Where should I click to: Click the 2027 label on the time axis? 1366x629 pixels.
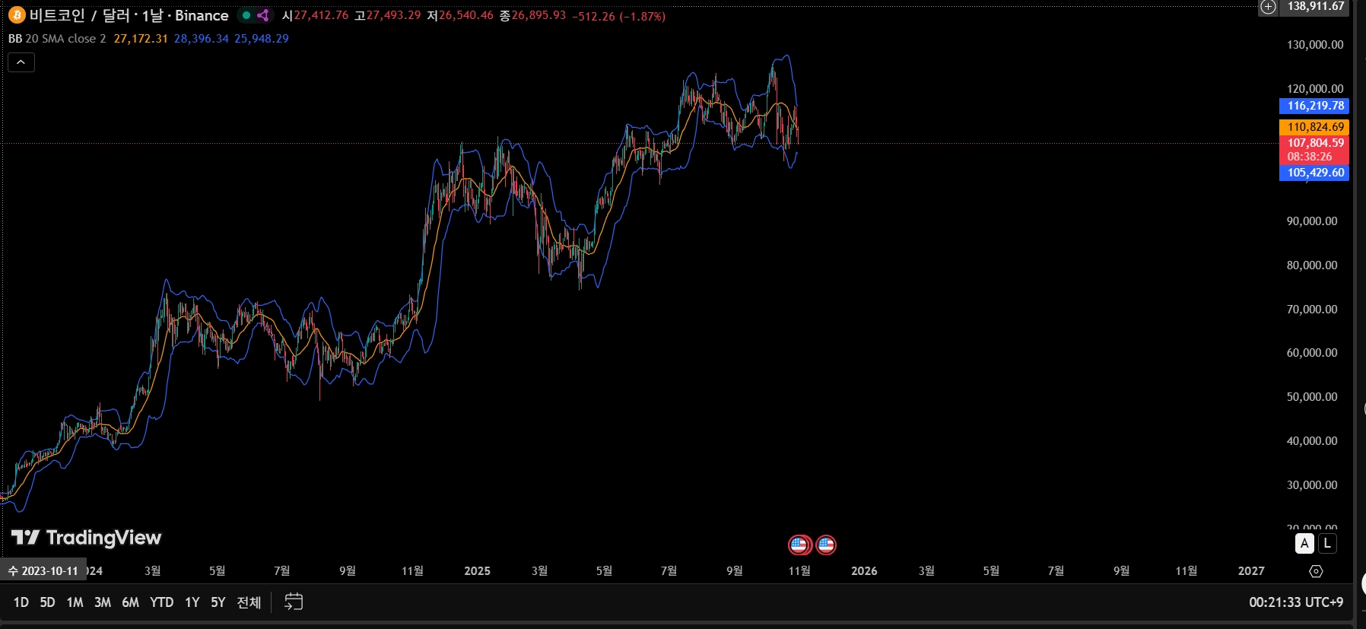[x=1251, y=571]
